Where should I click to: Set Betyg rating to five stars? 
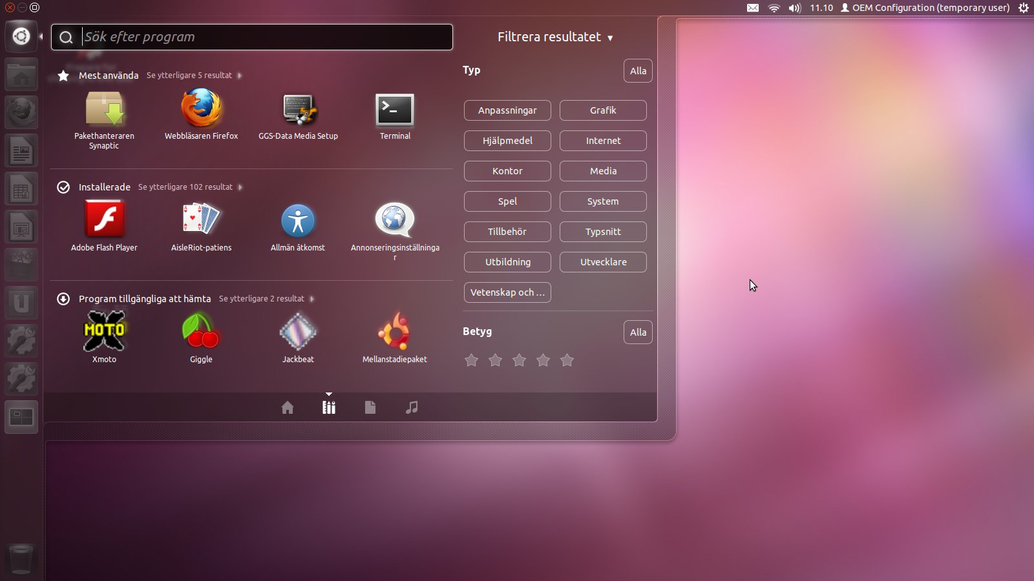[567, 360]
